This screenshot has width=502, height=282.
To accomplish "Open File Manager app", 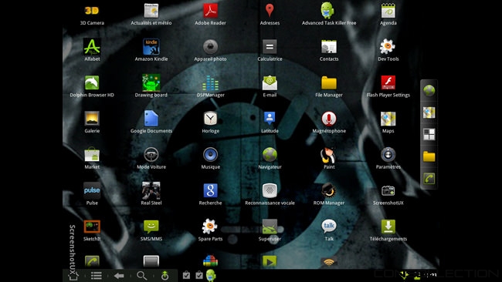I will 329,86.
